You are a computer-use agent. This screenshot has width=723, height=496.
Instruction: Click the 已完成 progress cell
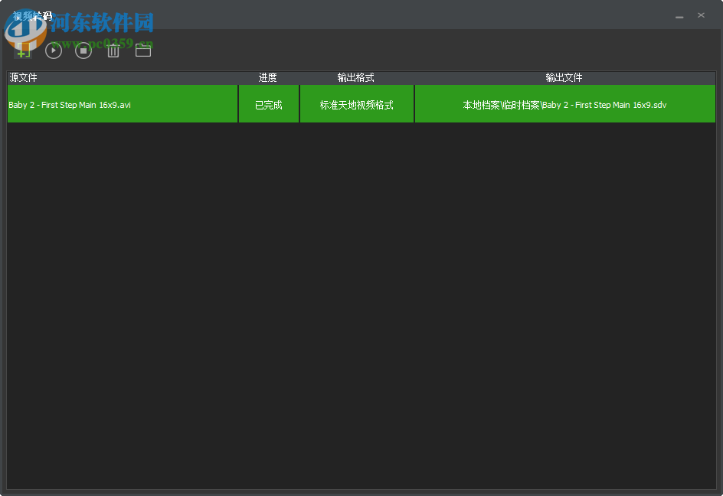(269, 105)
